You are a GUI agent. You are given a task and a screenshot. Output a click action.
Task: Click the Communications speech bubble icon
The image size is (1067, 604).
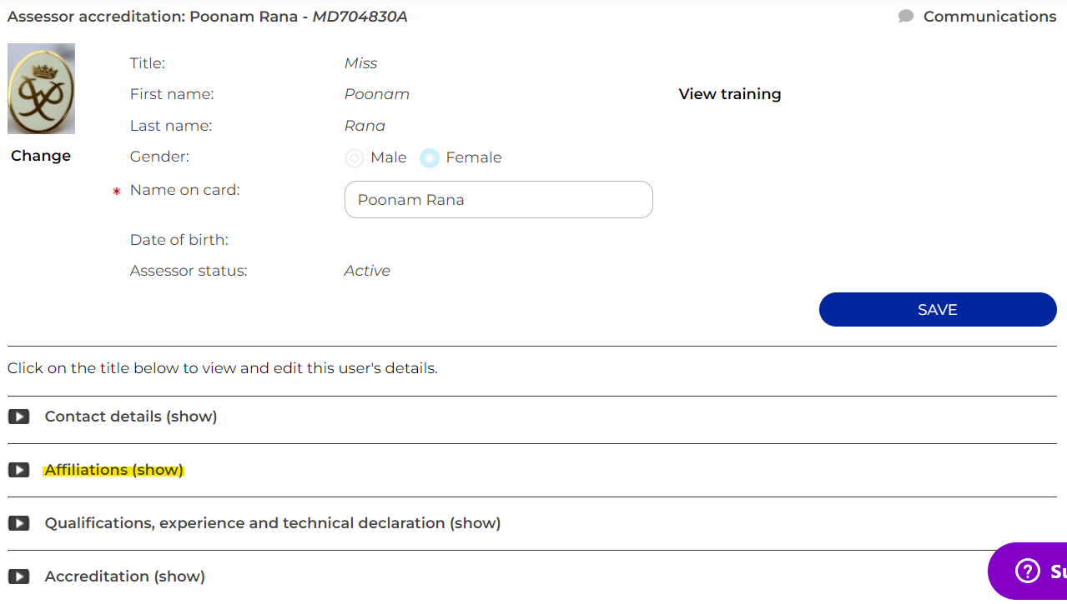(905, 17)
